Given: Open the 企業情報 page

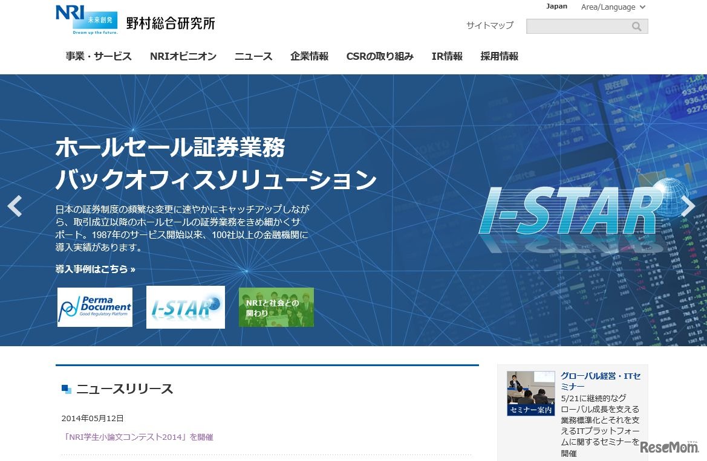Looking at the screenshot, I should click(x=309, y=56).
